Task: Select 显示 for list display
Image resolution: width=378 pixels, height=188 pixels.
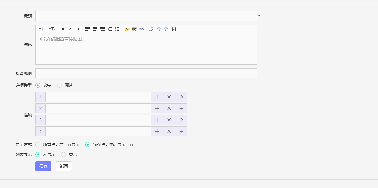Action: pos(64,155)
